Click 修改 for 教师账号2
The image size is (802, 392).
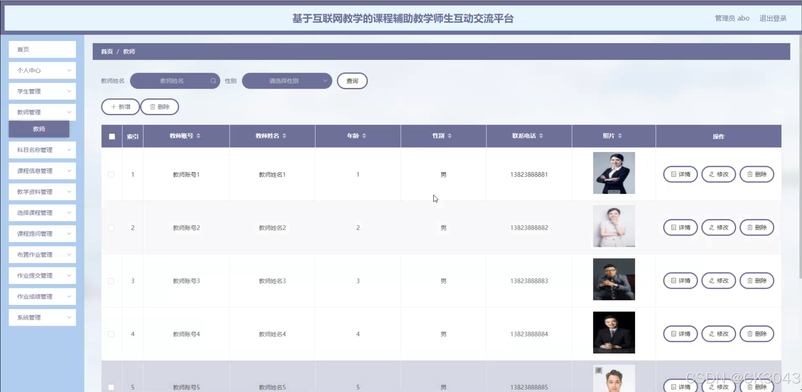[x=719, y=228]
